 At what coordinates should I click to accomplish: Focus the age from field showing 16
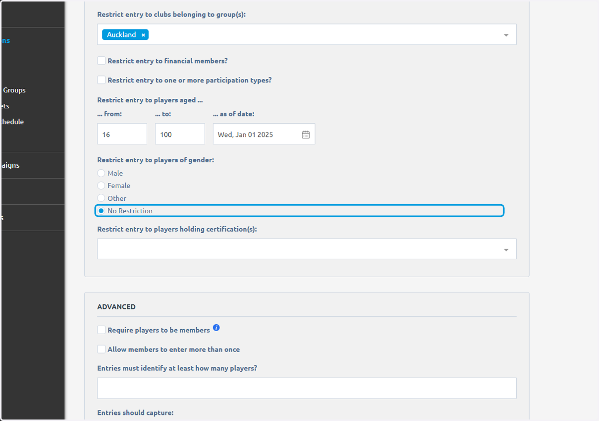[122, 134]
